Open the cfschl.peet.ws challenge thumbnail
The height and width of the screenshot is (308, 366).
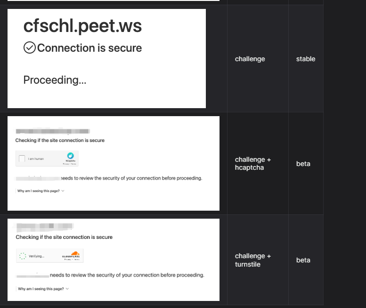(106, 58)
